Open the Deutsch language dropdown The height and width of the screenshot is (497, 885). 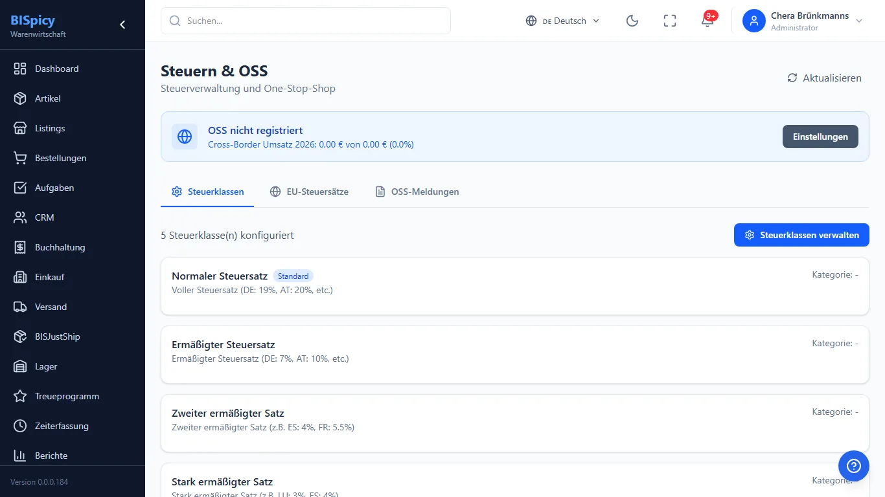tap(562, 21)
